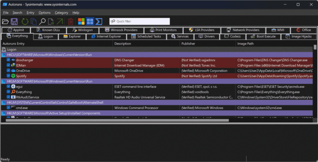318x162 pixels.
Task: Toggle the Hide Microsoft entries colorful icon
Action: (x=81, y=21)
